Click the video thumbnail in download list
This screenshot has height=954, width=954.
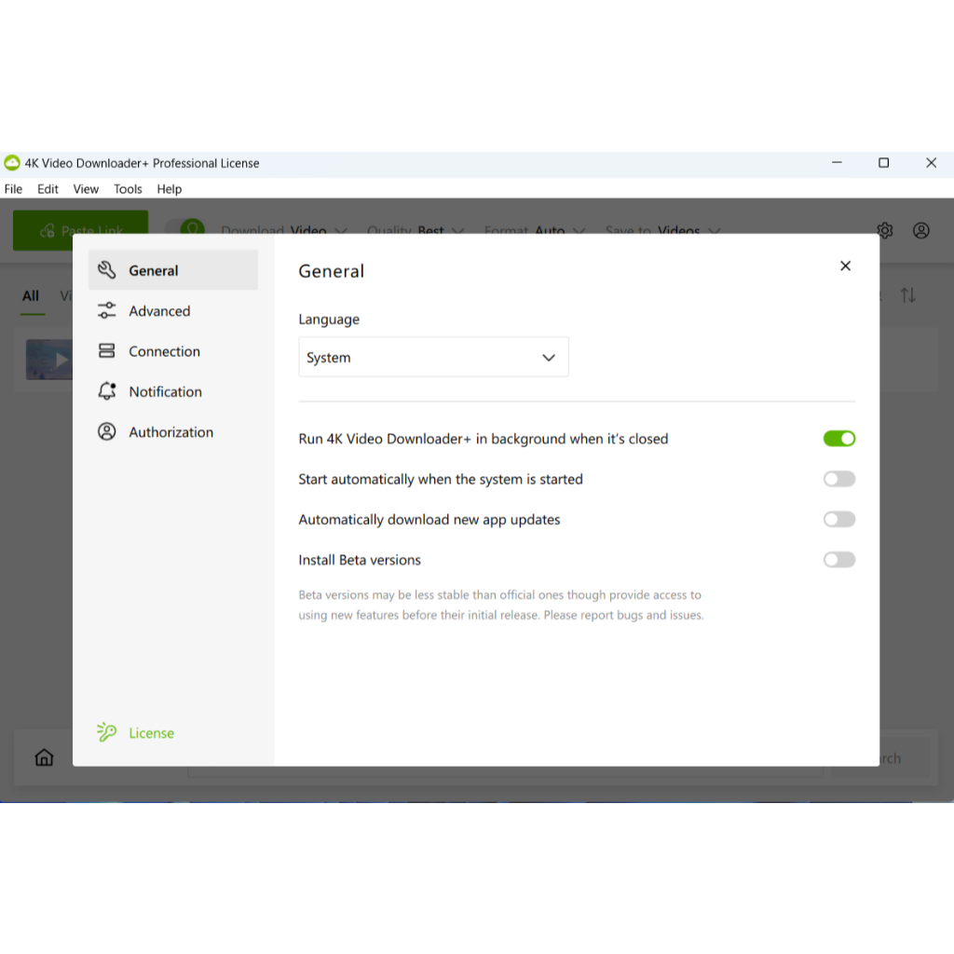49,360
